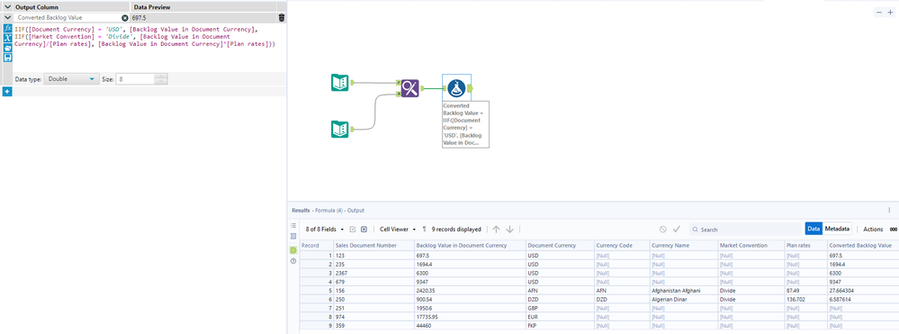
Task: Toggle show whitespace paragraph symbol
Action: coord(424,229)
